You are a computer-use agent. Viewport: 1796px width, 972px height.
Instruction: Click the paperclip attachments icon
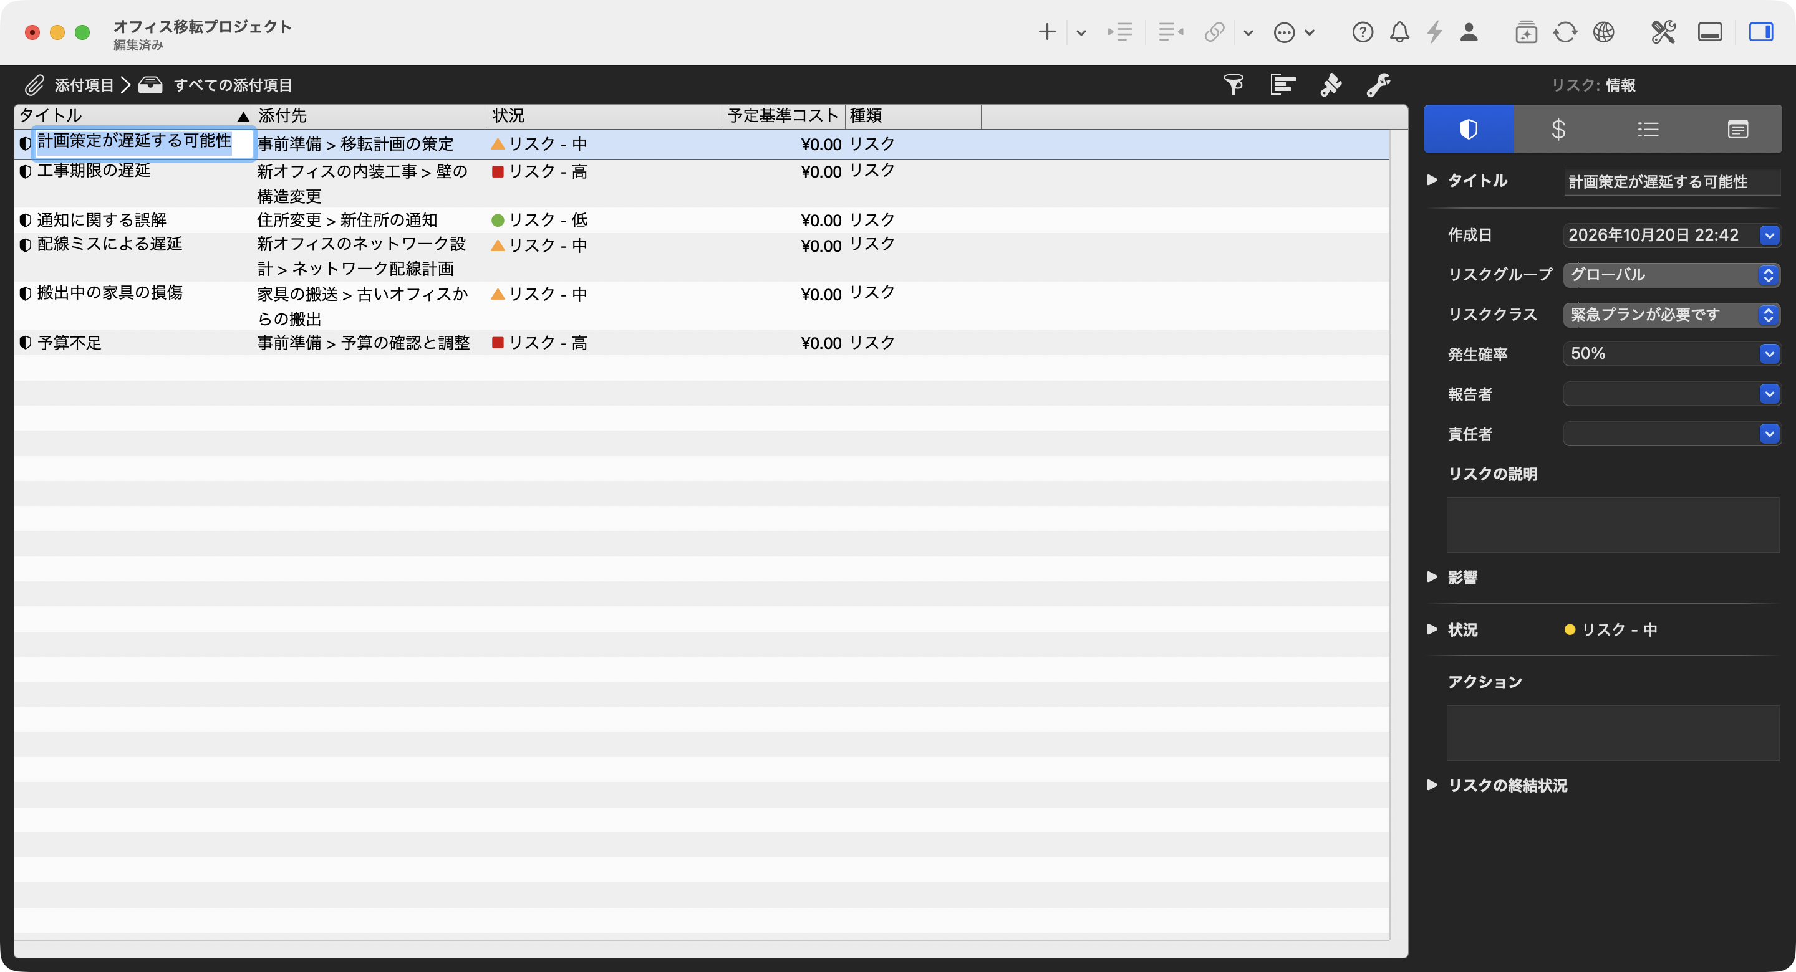pyautogui.click(x=34, y=85)
